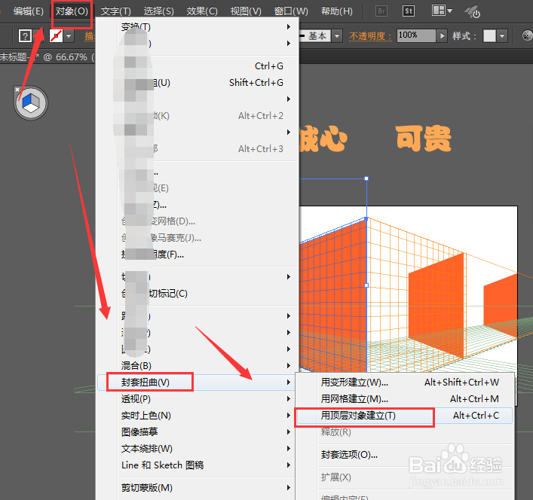The image size is (533, 500).
Task: Click the recolor artwork wheel icon
Action: click(527, 35)
